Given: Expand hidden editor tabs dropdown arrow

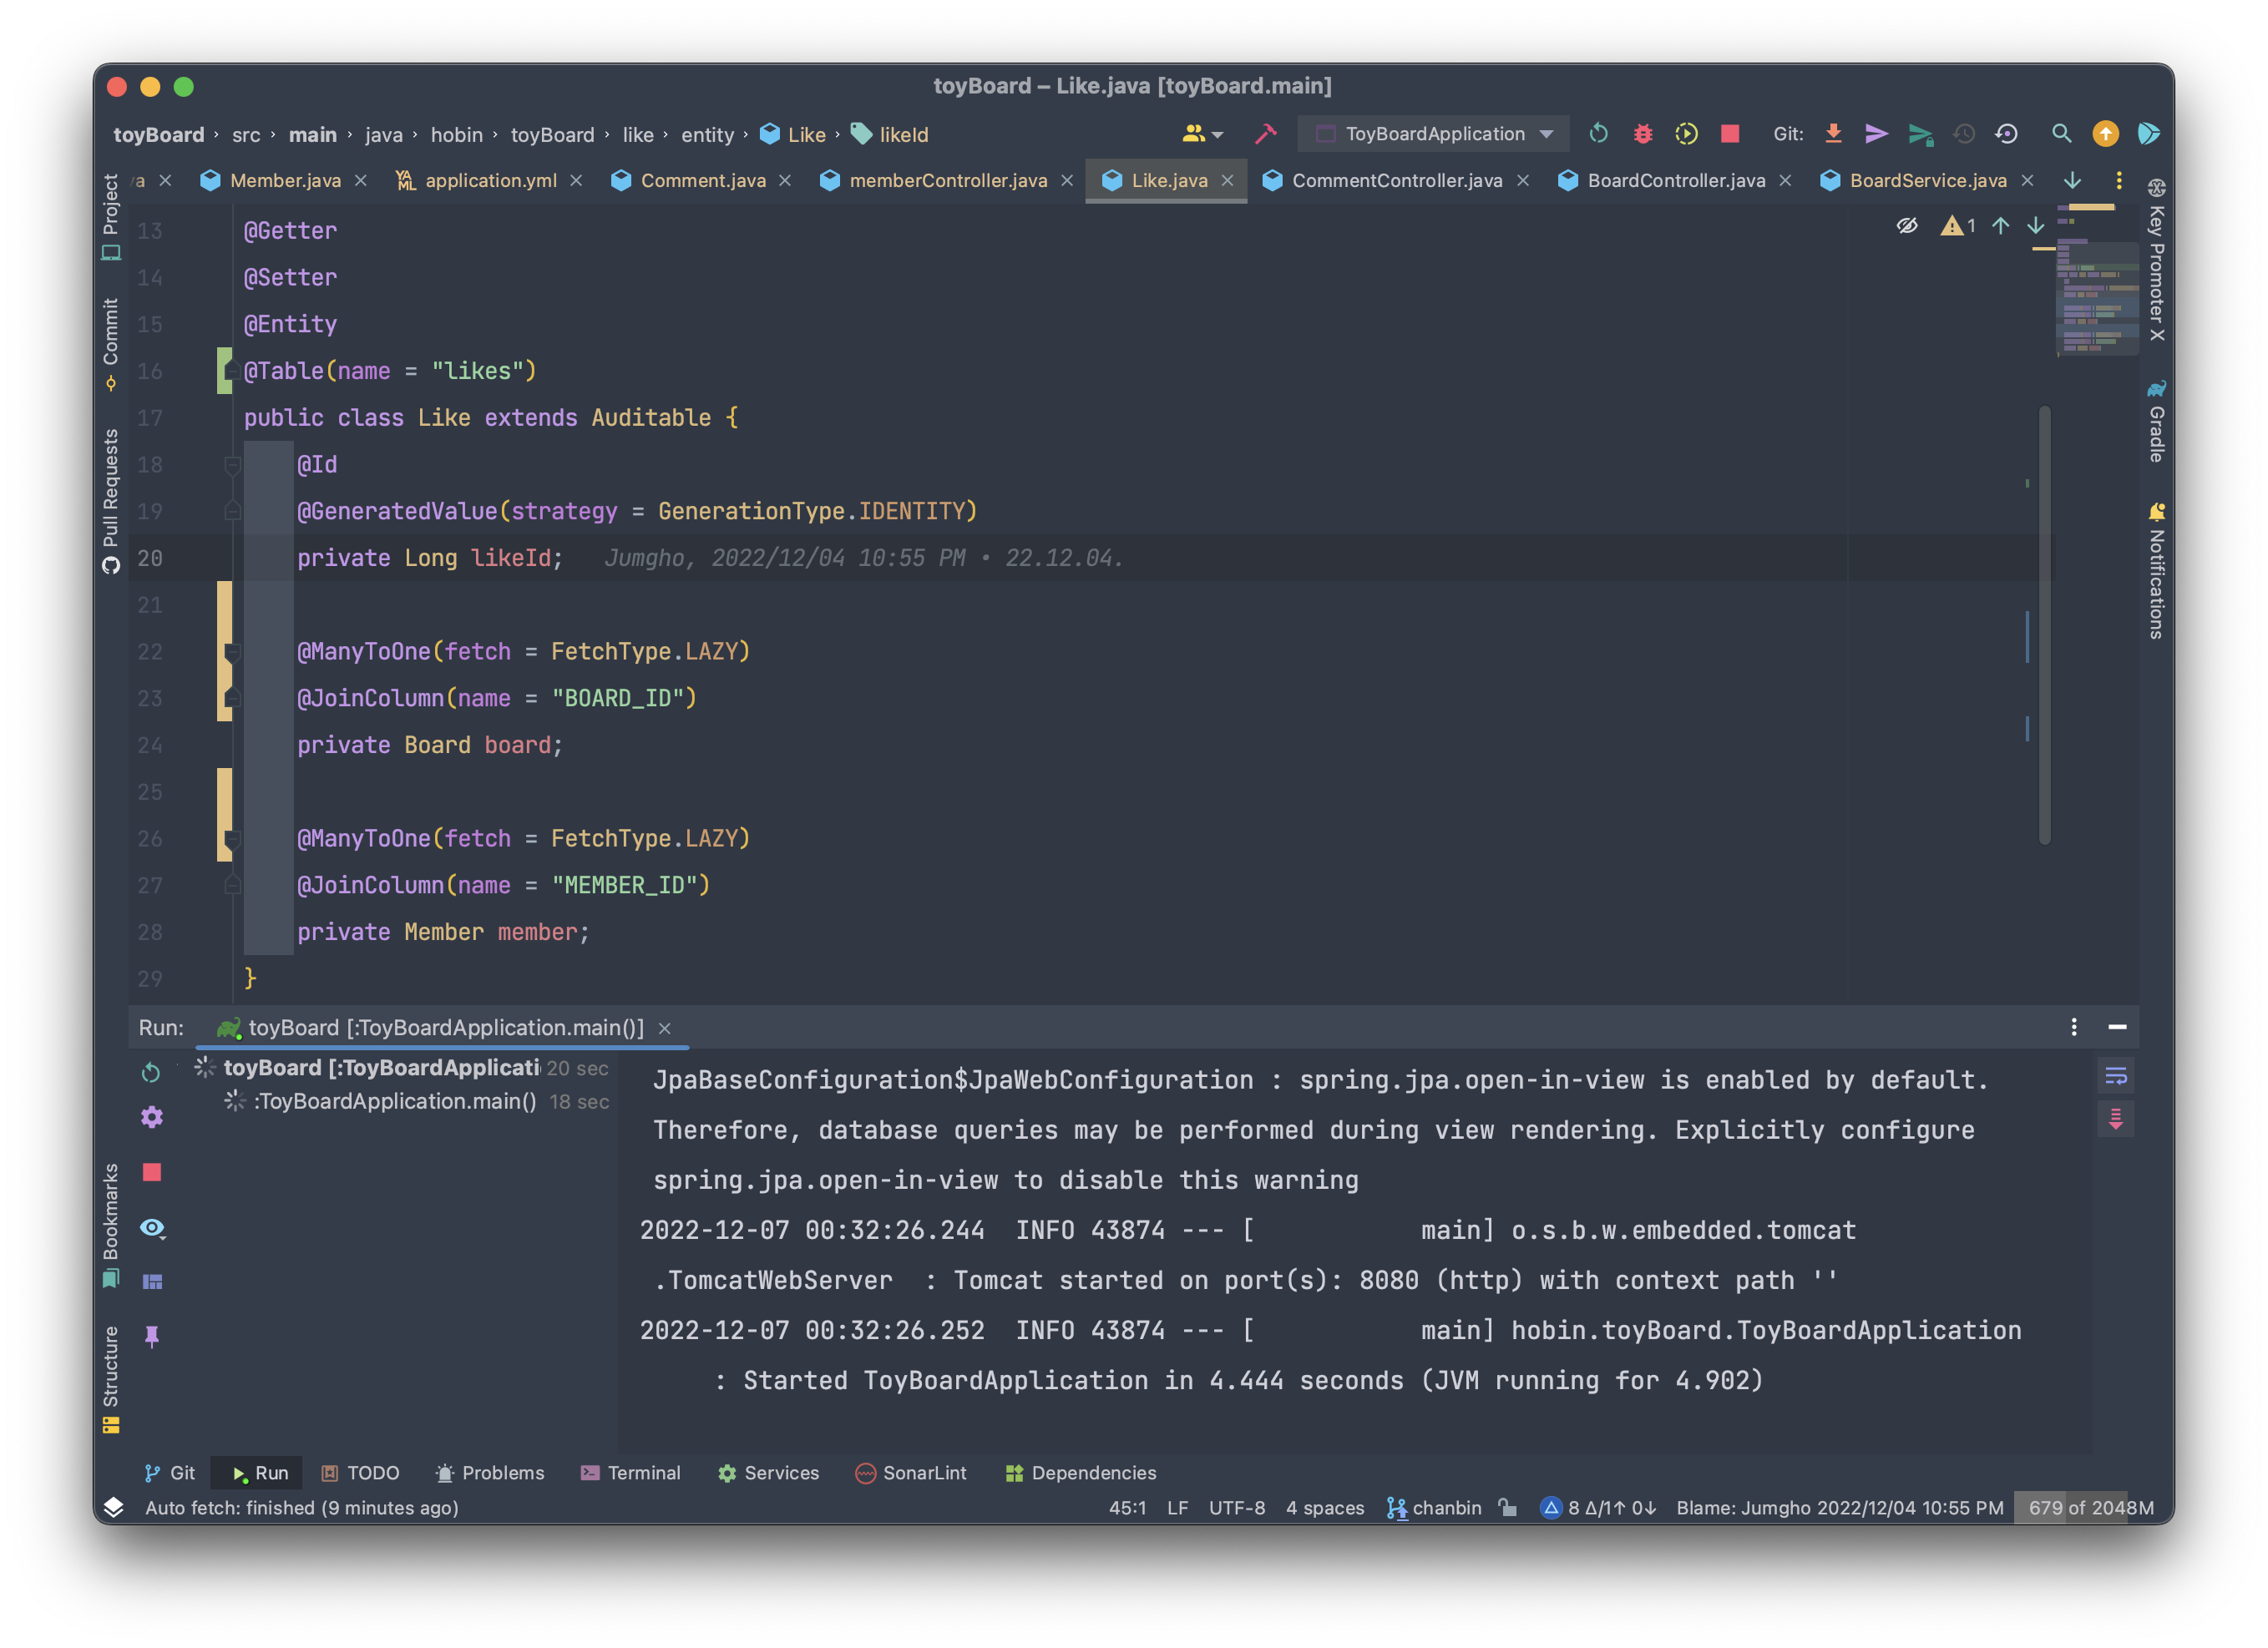Looking at the screenshot, I should 2072,180.
